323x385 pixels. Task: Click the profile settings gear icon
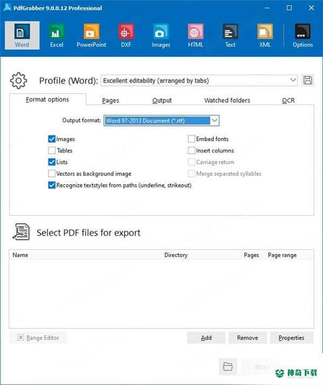point(18,81)
